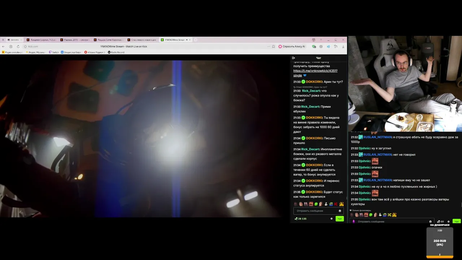This screenshot has width=462, height=260.
Task: View channel points 28 135
Action: pos(300,219)
